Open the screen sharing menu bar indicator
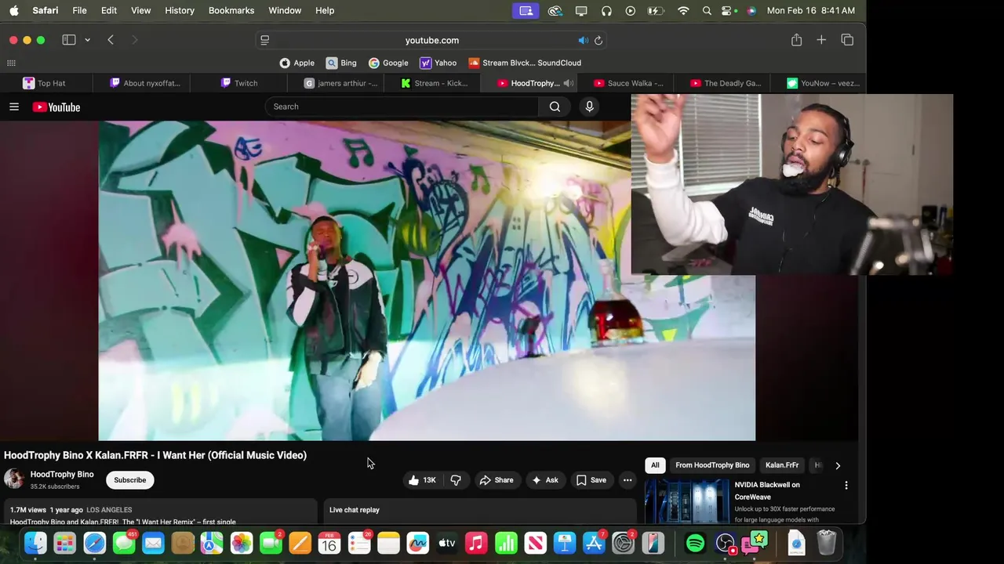1004x564 pixels. click(526, 10)
